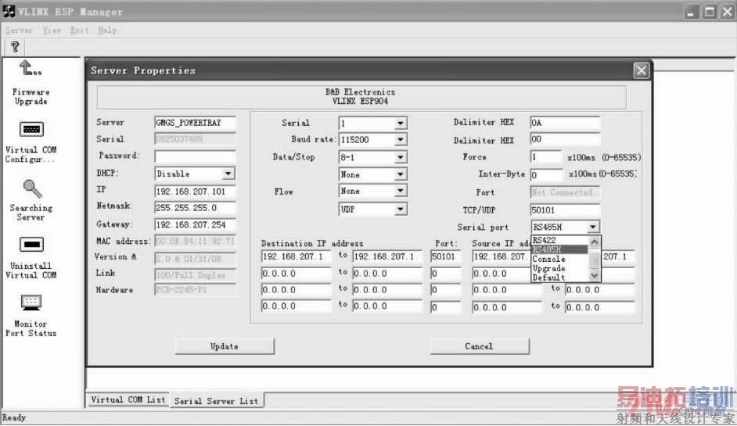The width and height of the screenshot is (737, 426).
Task: Expand the Data/Stop dropdown
Action: click(x=400, y=157)
